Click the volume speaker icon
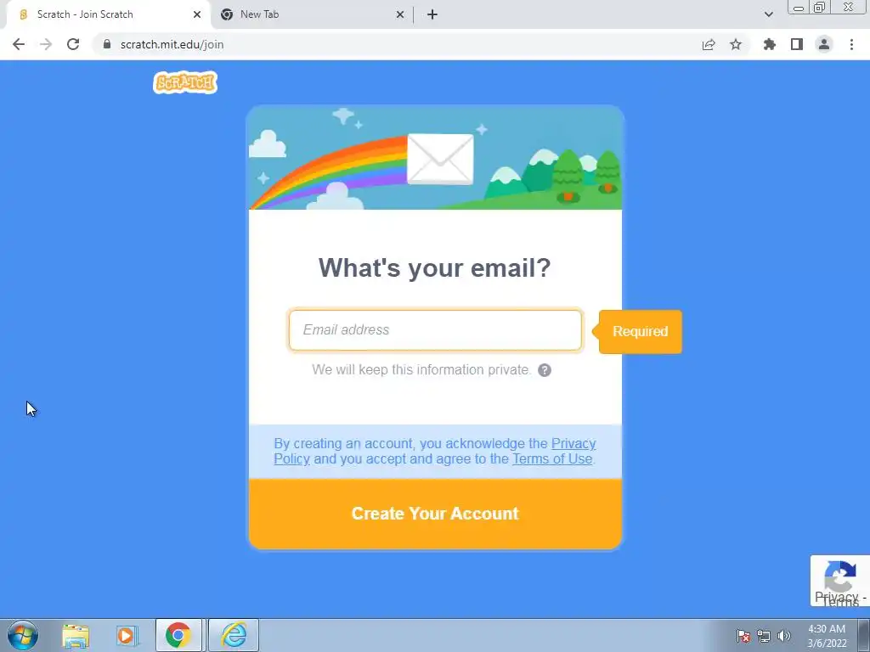The image size is (870, 652). [x=784, y=636]
